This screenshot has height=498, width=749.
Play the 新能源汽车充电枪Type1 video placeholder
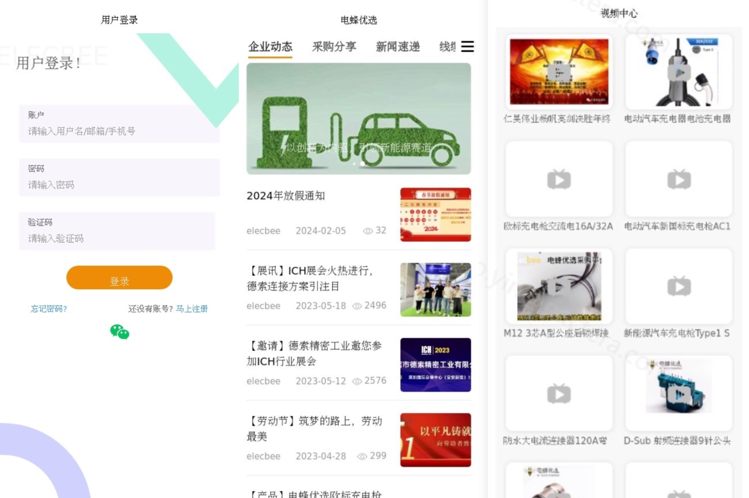679,286
